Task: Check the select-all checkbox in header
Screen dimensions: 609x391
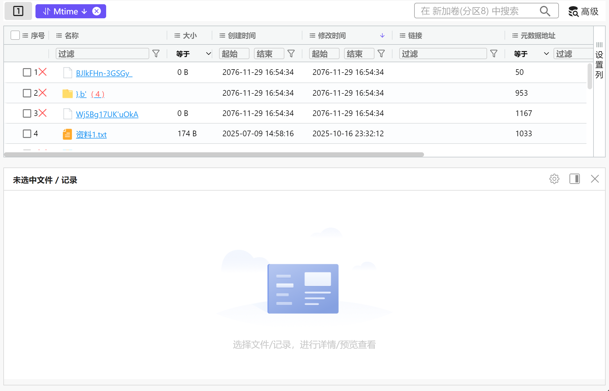Action: (x=15, y=35)
